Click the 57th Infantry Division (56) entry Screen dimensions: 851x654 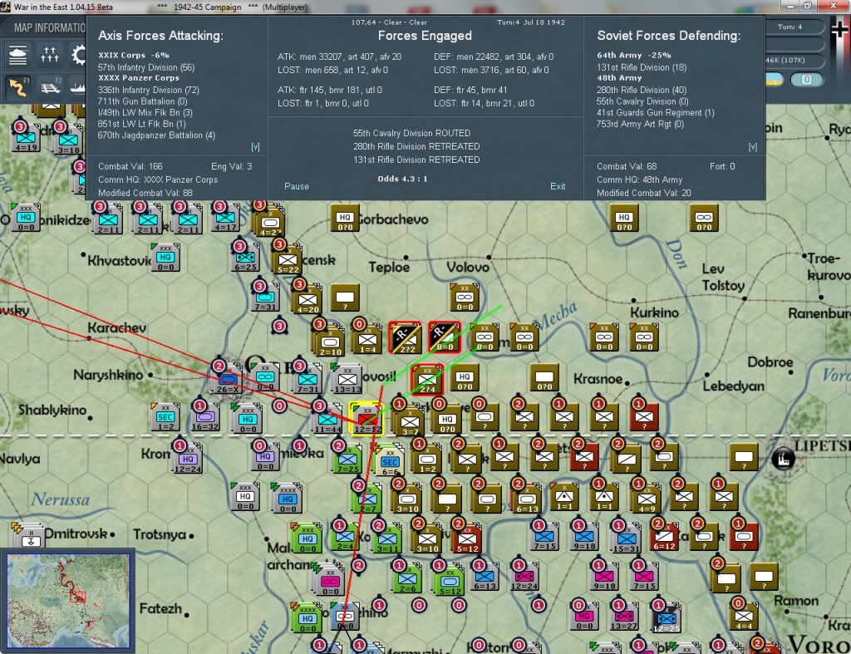pos(146,67)
